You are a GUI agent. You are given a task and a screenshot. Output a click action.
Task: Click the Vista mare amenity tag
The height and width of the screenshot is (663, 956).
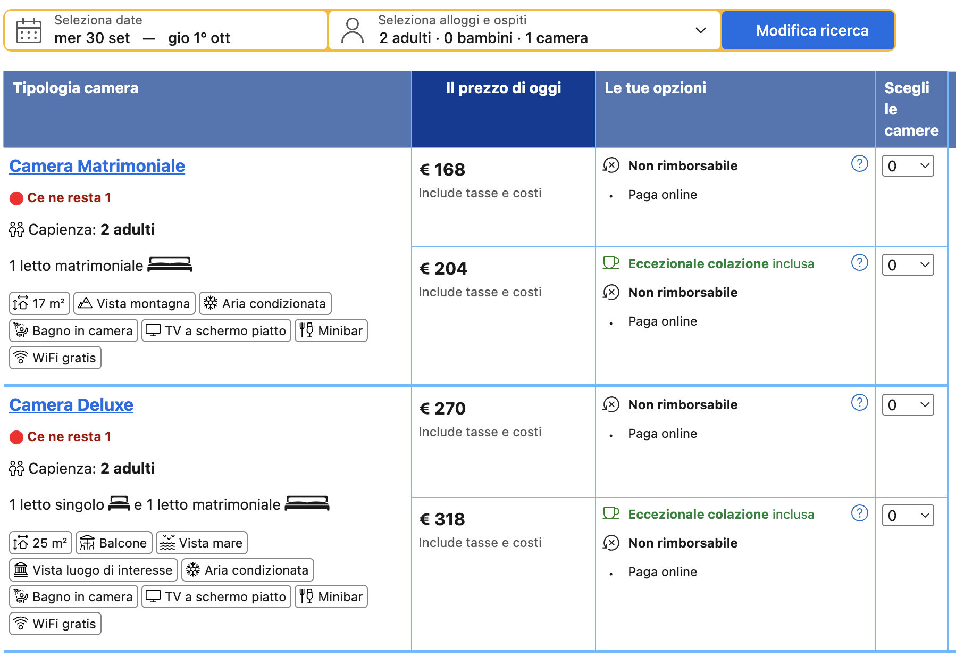202,543
